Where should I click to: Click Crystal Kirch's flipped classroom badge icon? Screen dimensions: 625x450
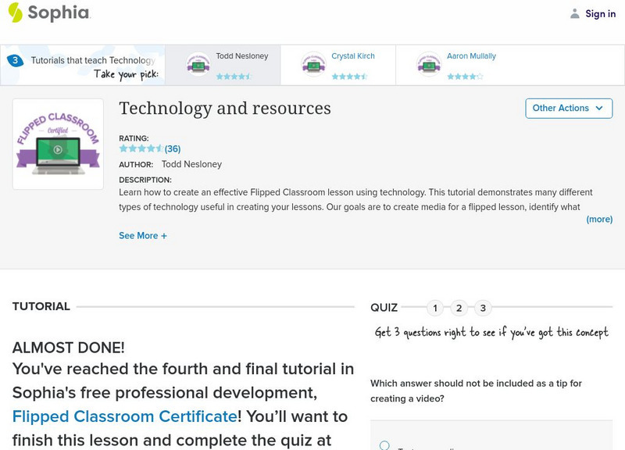[x=313, y=64]
